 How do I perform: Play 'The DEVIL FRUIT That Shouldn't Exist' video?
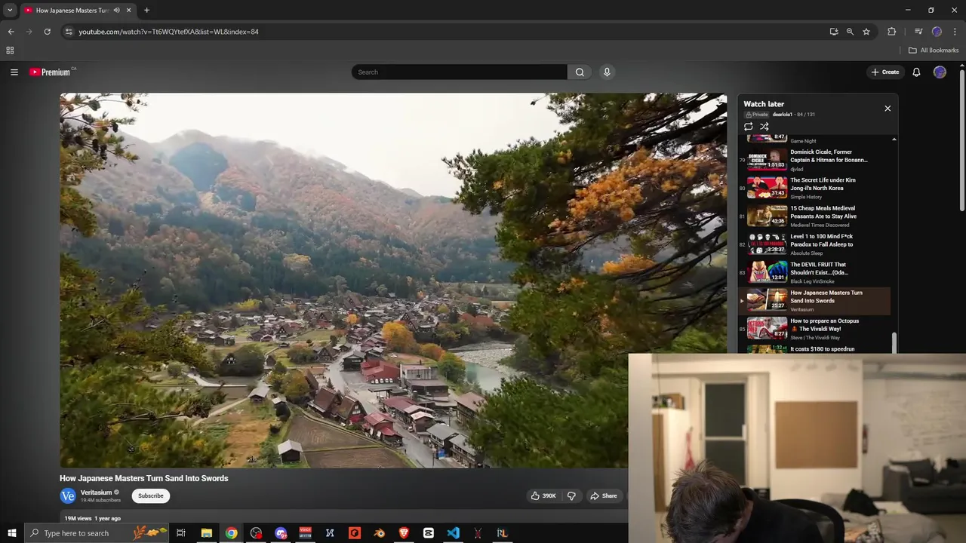[x=815, y=272]
